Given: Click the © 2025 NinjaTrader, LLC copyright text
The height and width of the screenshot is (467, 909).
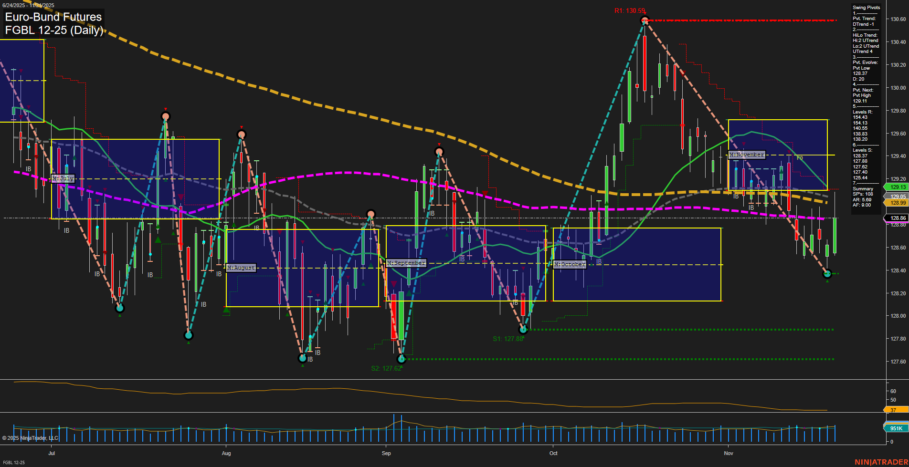Looking at the screenshot, I should pos(30,438).
